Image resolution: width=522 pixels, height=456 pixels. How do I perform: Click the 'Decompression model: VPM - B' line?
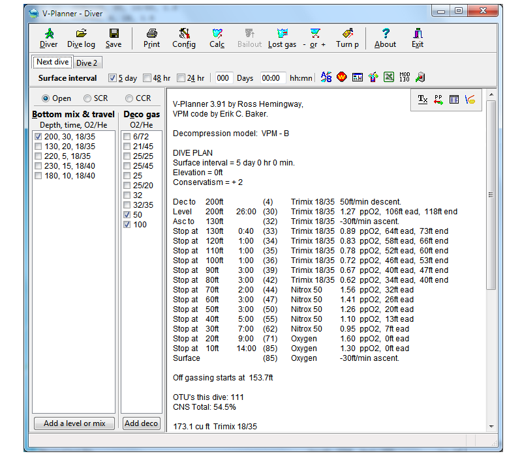point(231,134)
